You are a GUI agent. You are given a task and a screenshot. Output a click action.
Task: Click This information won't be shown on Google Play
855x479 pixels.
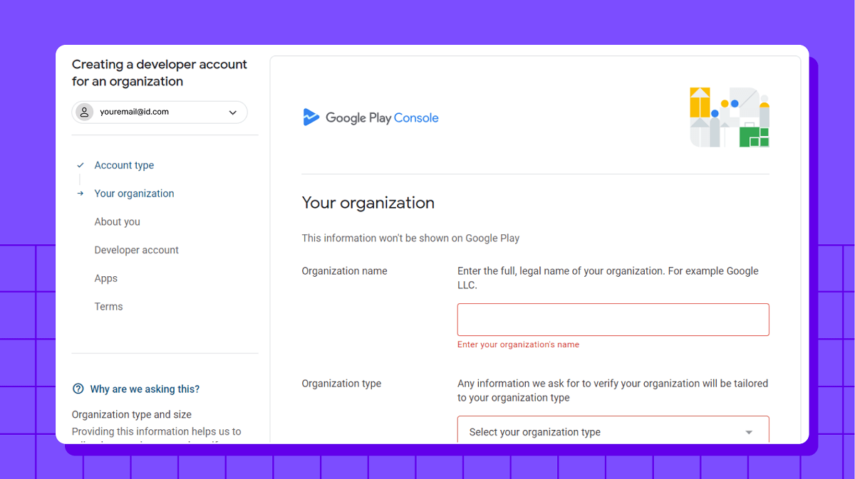pos(410,238)
